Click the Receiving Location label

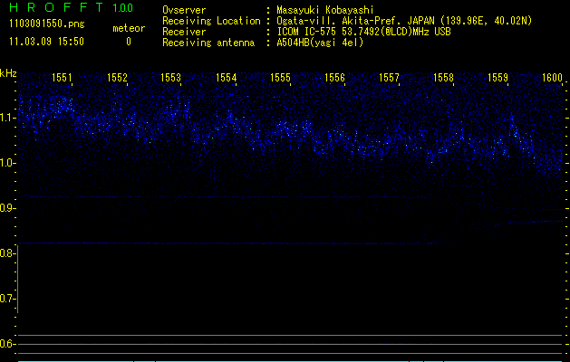tap(211, 21)
